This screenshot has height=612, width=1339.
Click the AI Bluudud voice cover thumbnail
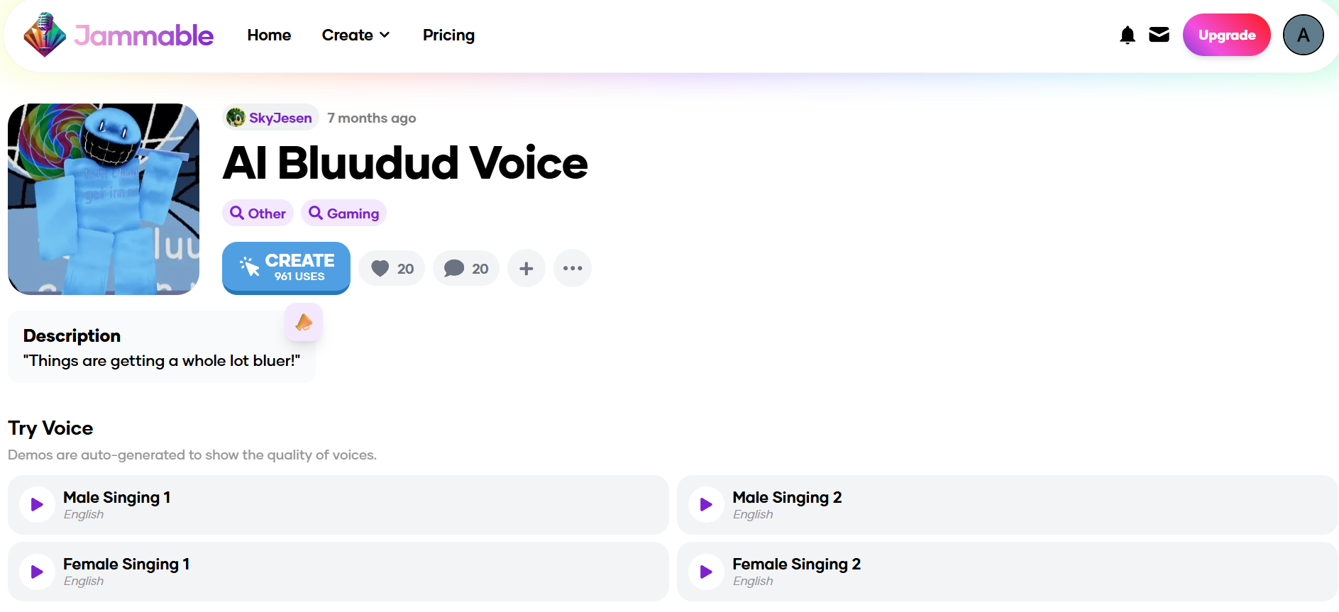coord(103,199)
